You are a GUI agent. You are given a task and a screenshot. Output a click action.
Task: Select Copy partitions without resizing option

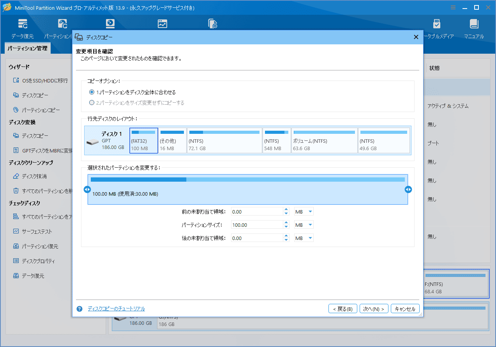(x=137, y=103)
